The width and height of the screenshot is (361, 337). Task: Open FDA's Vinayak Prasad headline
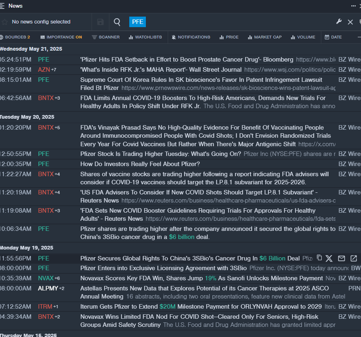tap(205, 136)
